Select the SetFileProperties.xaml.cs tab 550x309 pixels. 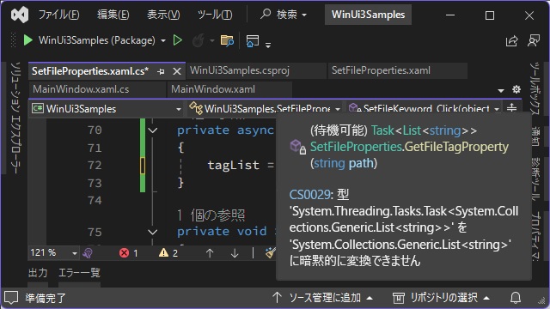click(x=90, y=71)
